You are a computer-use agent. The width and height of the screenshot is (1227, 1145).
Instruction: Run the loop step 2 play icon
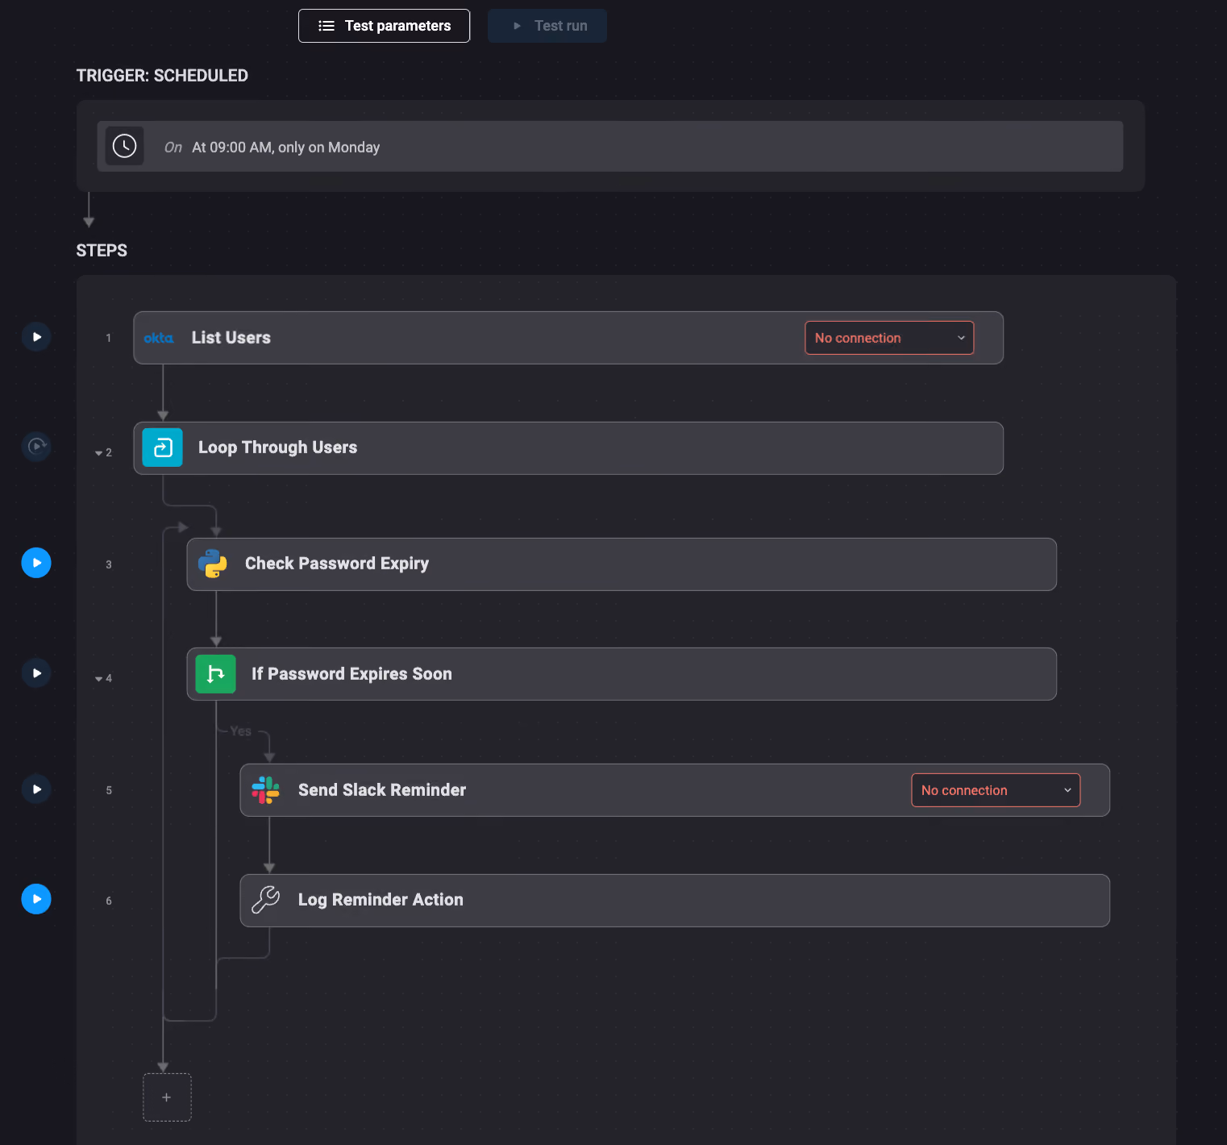point(36,446)
